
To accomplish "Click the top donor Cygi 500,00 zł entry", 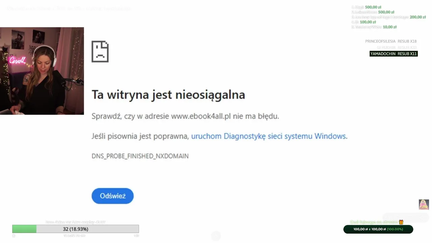I will [366, 7].
